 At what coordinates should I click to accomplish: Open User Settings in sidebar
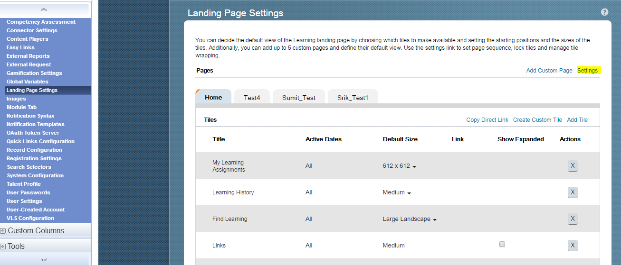pos(24,201)
